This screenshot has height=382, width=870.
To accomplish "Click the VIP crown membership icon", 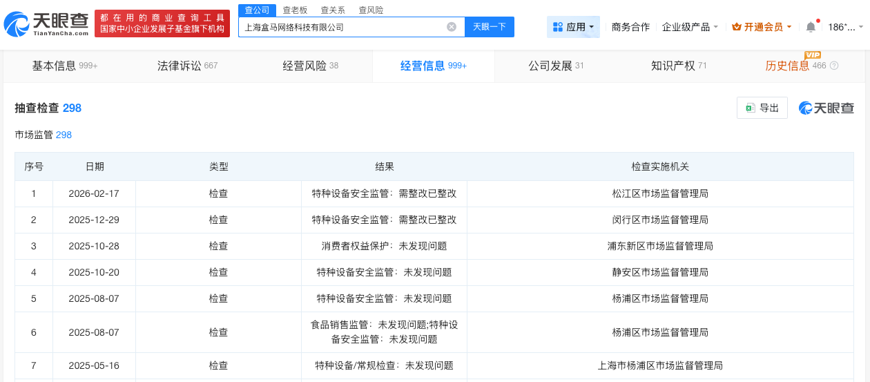I will [x=737, y=27].
